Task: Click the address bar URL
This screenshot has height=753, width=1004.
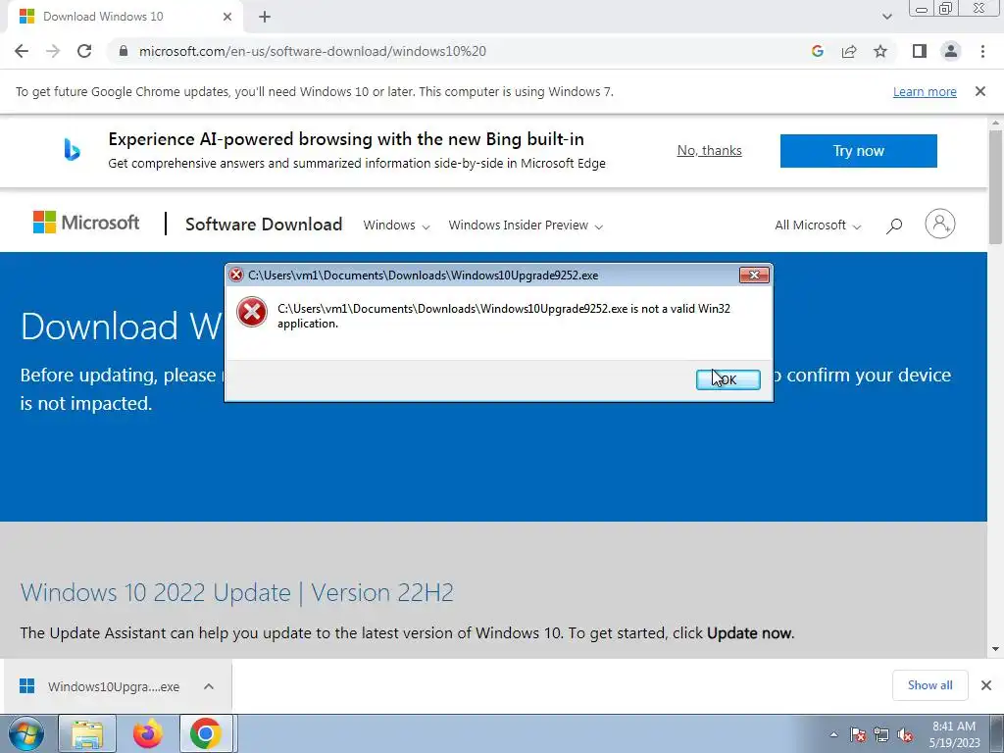Action: 313,51
